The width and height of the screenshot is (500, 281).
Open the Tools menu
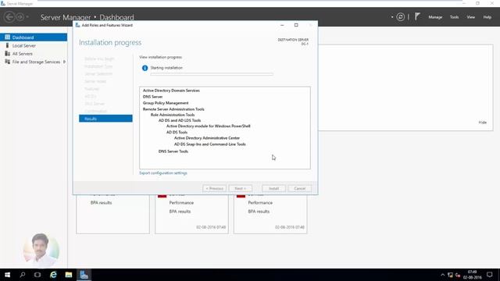pyautogui.click(x=454, y=17)
